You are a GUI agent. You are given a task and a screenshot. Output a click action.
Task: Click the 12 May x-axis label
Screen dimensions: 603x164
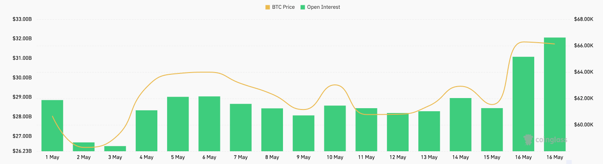point(398,157)
